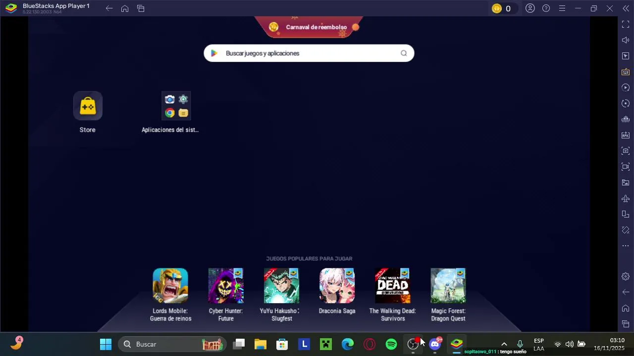634x356 pixels.
Task: Click recent apps icon in side toolbar
Action: [626, 324]
